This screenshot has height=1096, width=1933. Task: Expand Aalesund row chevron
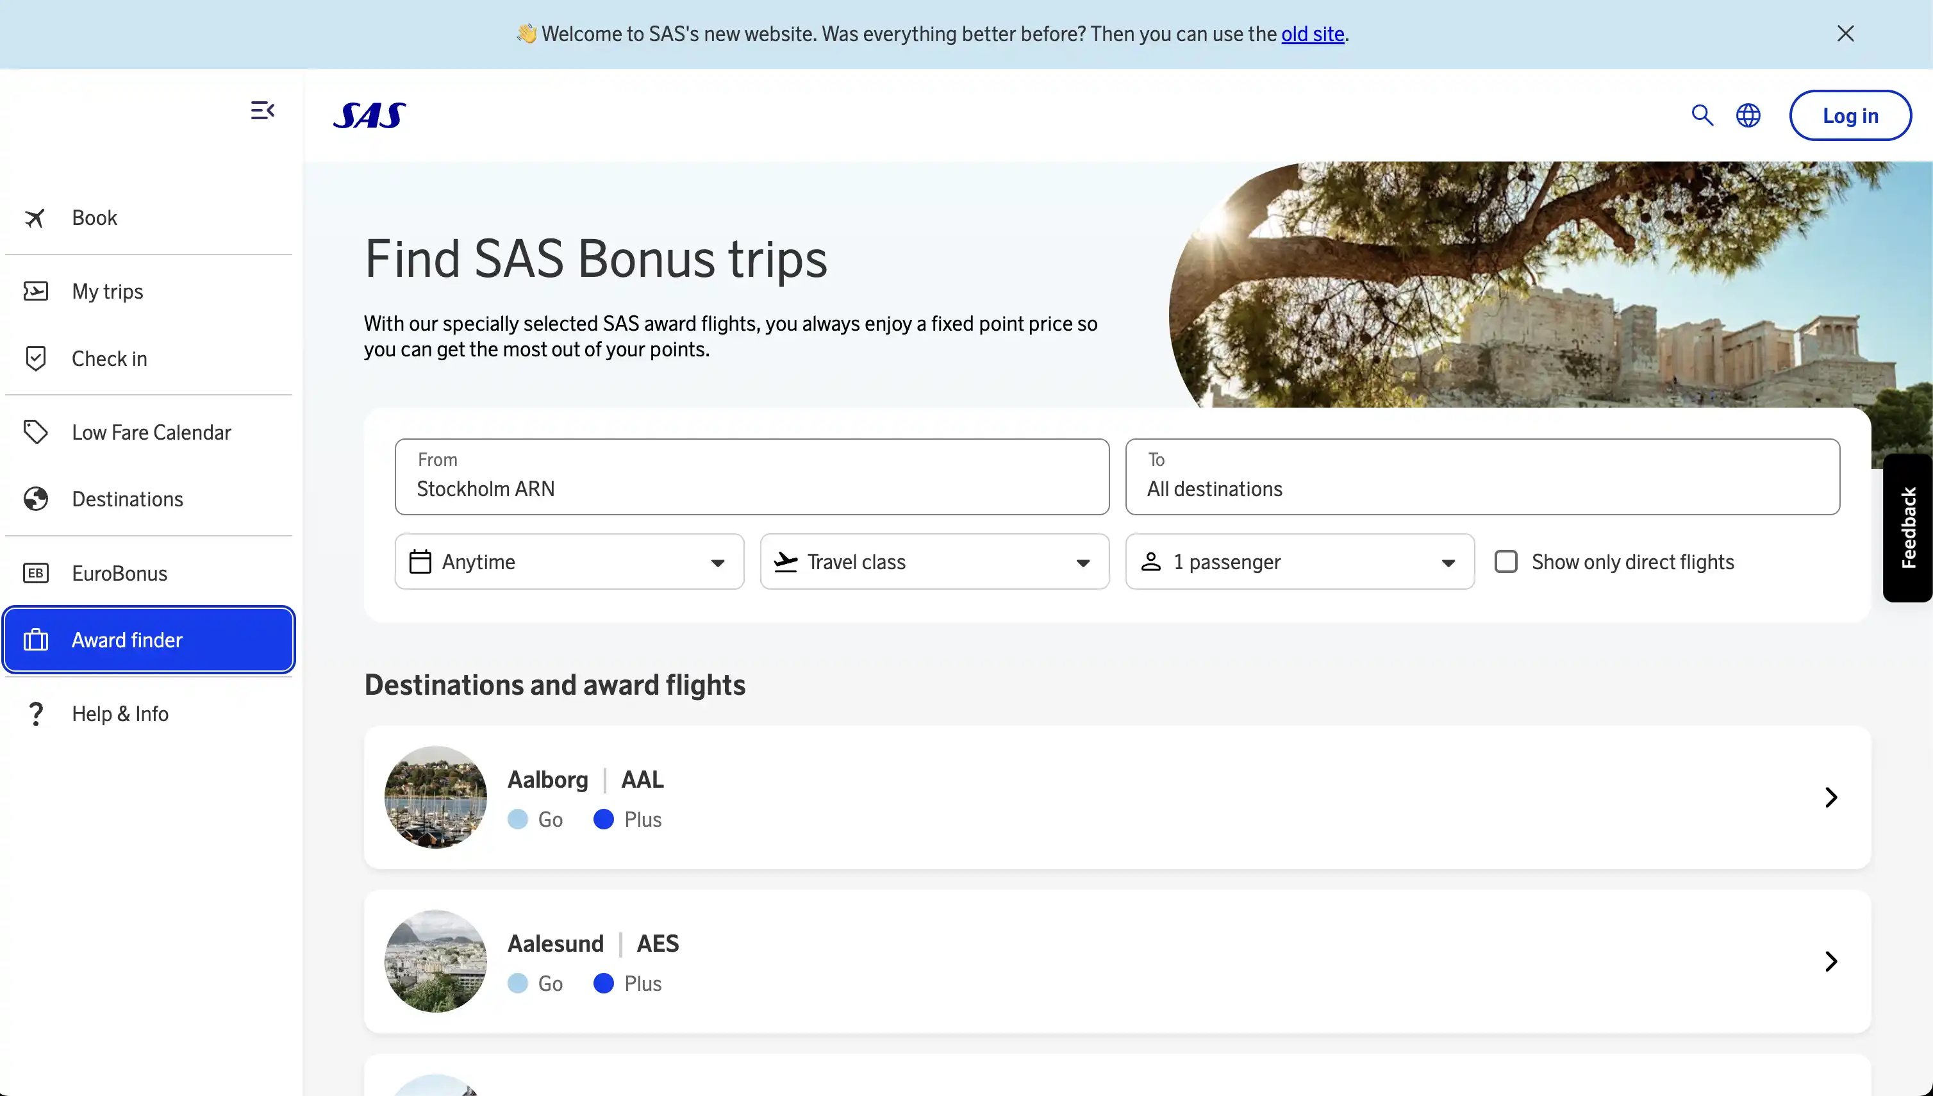(1830, 961)
